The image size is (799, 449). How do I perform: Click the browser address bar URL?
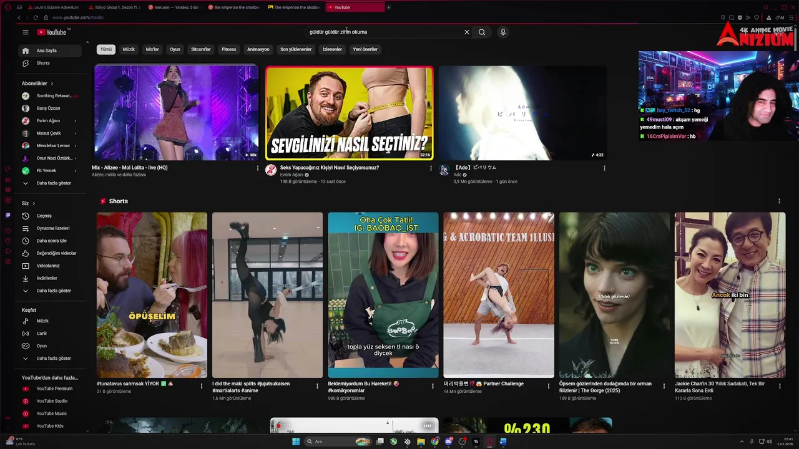click(78, 17)
